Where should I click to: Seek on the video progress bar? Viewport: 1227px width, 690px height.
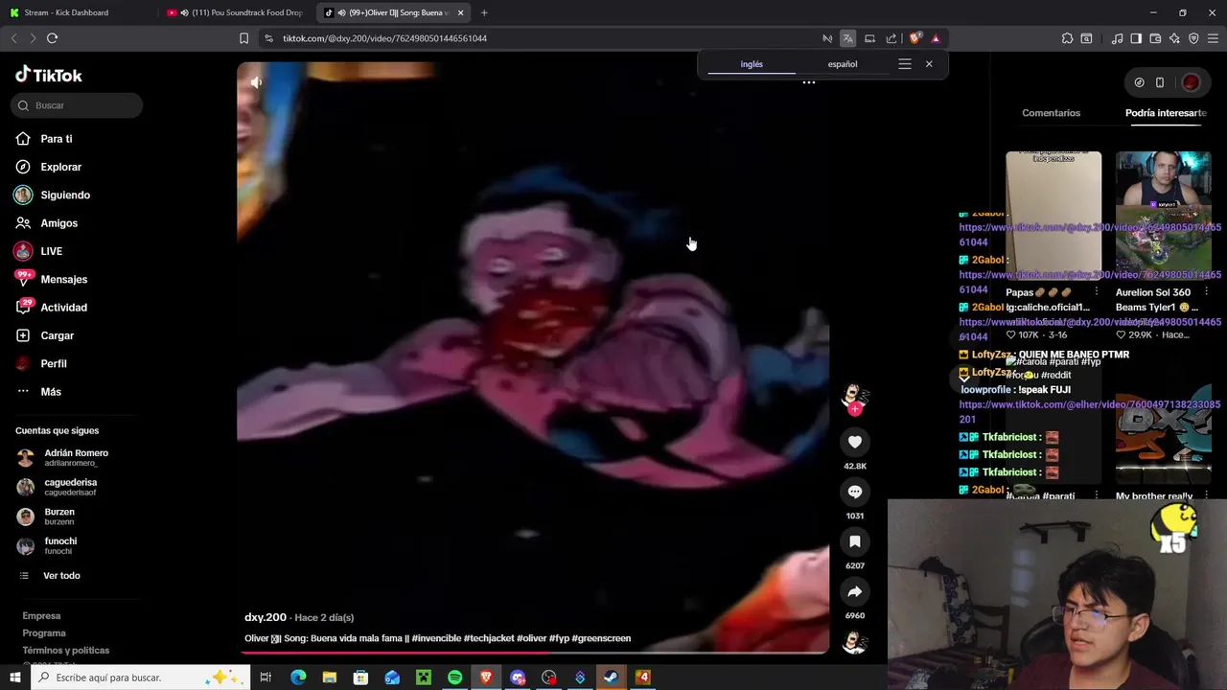point(533,654)
